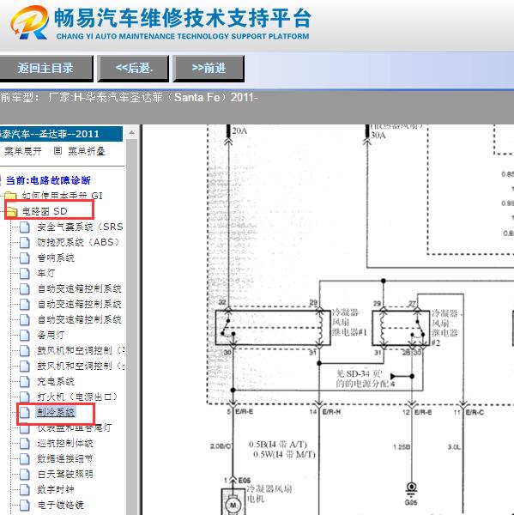Go forward with the >>前进 button
Image resolution: width=514 pixels, height=515 pixels.
click(209, 69)
